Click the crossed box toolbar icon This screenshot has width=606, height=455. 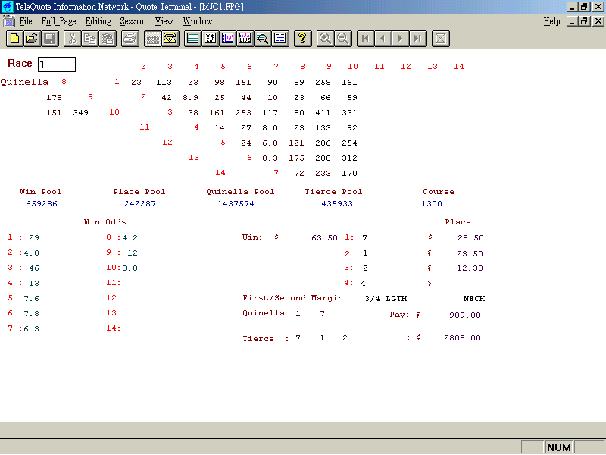pos(441,39)
